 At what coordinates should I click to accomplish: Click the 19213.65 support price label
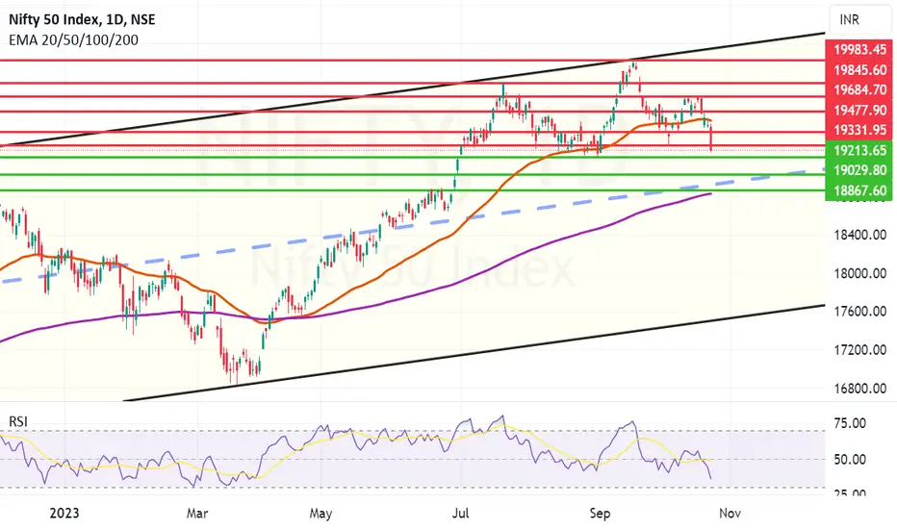click(x=859, y=150)
